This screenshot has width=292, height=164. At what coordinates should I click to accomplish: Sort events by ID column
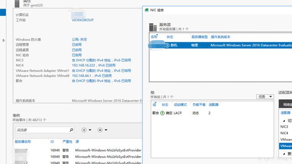point(52,142)
